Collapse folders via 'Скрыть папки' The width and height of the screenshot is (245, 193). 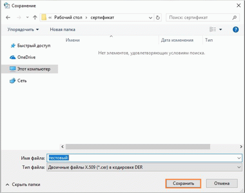coord(23,184)
